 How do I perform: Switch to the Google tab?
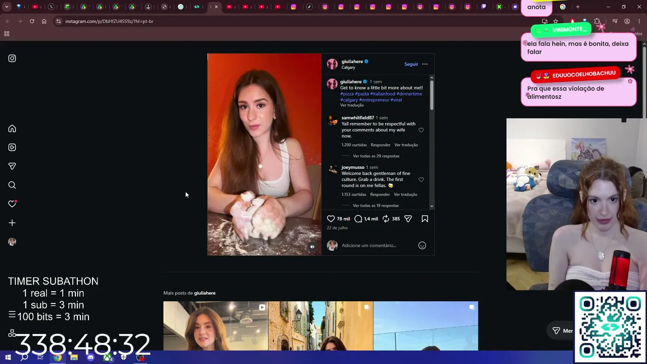563,7
